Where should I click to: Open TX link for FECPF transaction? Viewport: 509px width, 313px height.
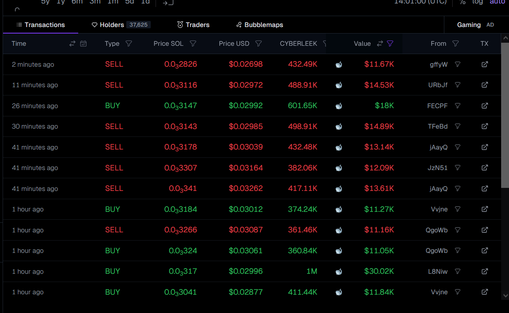485,105
